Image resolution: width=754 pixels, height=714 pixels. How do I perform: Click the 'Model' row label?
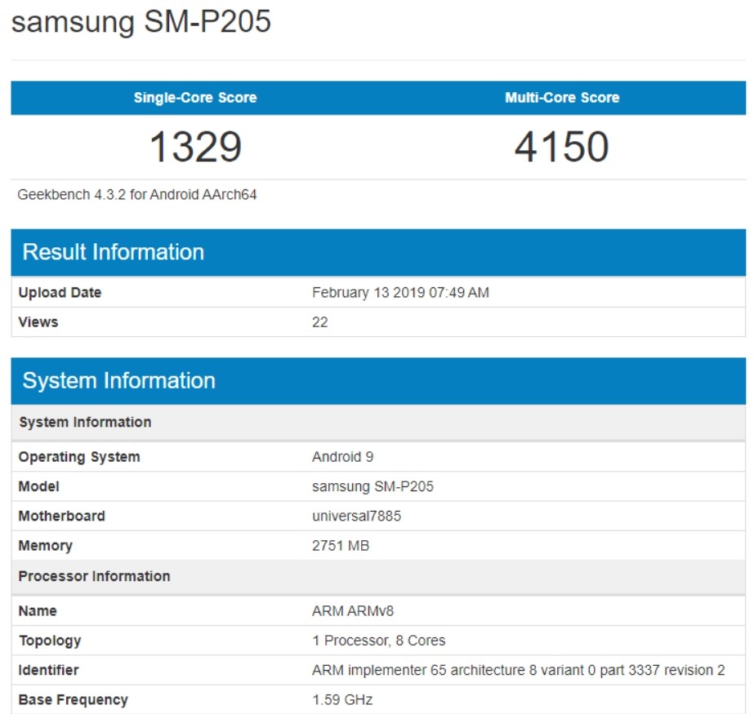pyautogui.click(x=38, y=486)
